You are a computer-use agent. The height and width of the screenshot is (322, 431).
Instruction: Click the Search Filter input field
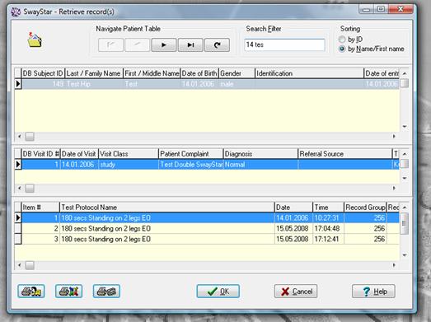tap(284, 44)
